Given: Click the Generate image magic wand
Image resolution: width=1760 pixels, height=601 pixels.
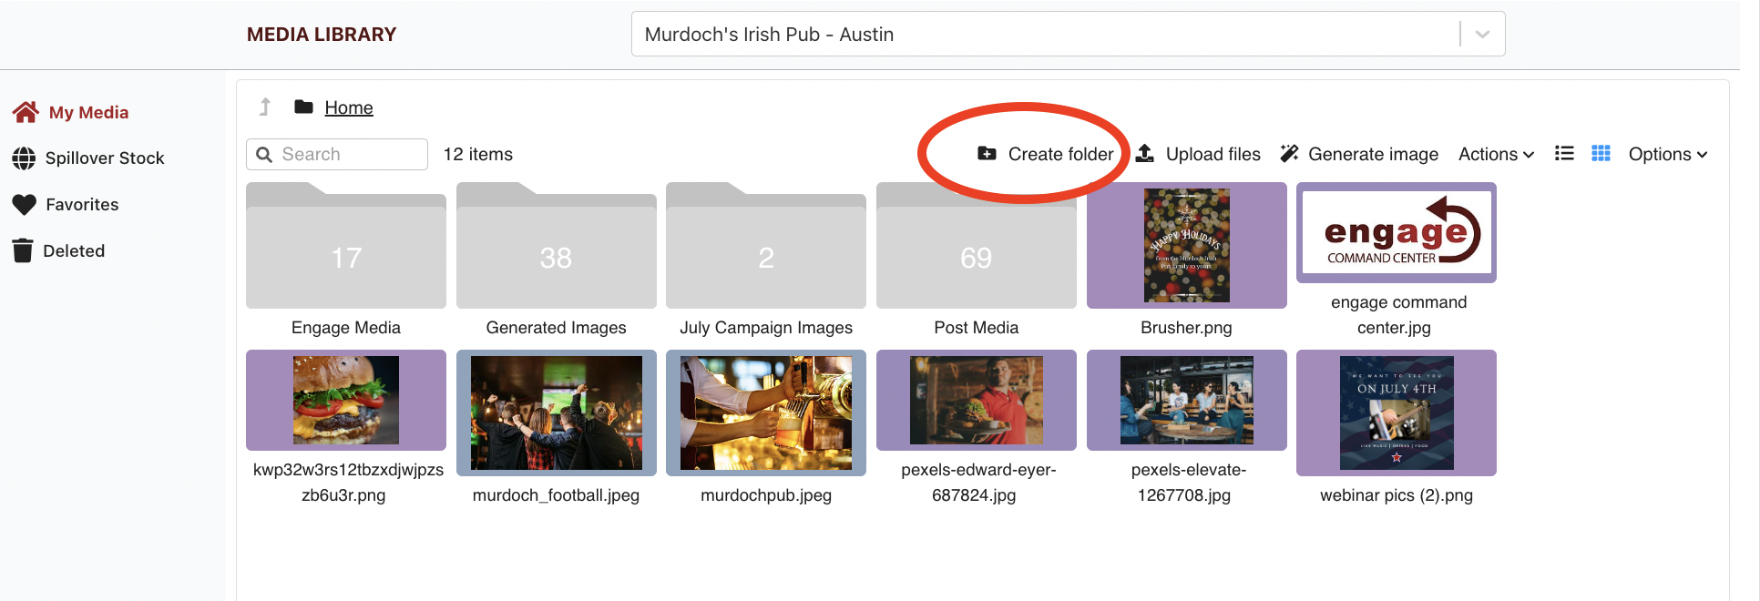Looking at the screenshot, I should [1289, 154].
